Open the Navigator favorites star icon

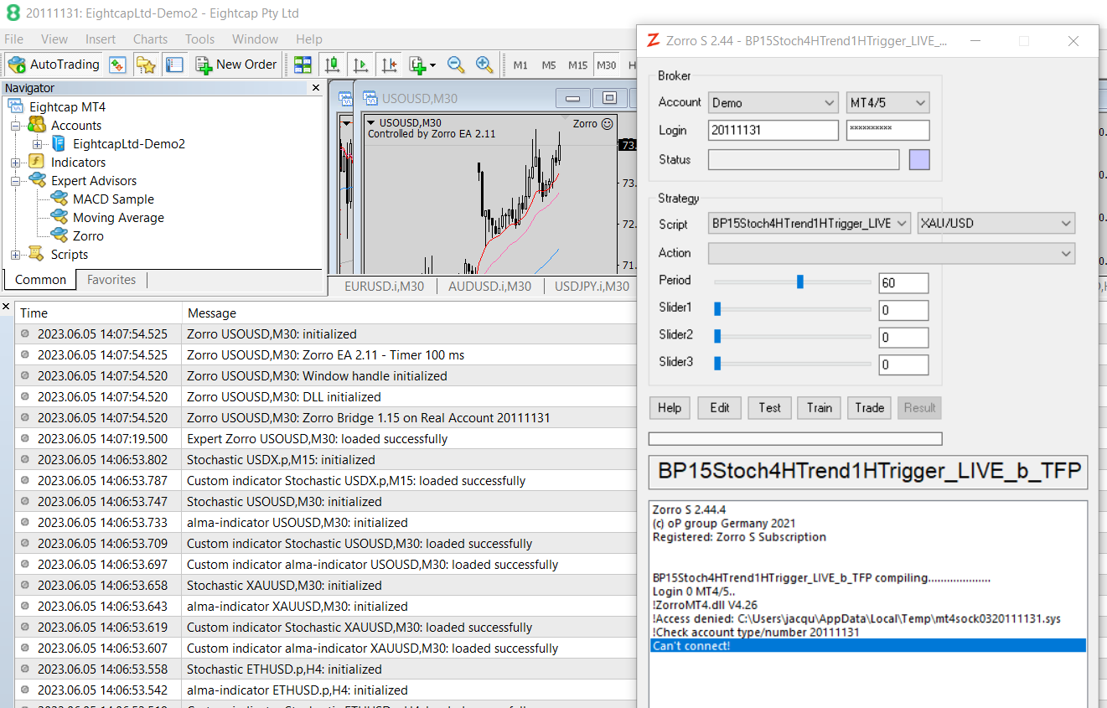146,65
